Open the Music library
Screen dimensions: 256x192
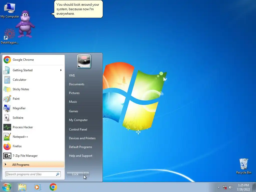(73, 102)
